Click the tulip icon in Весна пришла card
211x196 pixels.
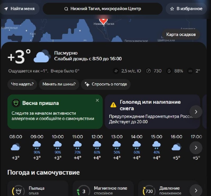coord(16,103)
